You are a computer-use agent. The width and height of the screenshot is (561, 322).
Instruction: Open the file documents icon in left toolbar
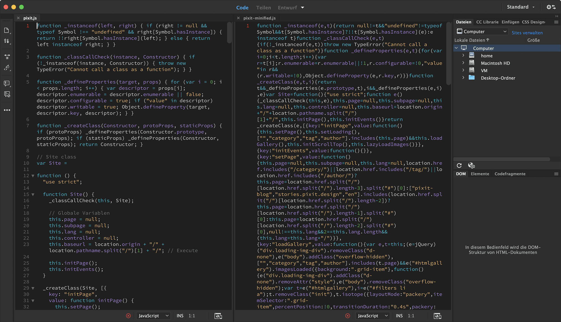[7, 30]
